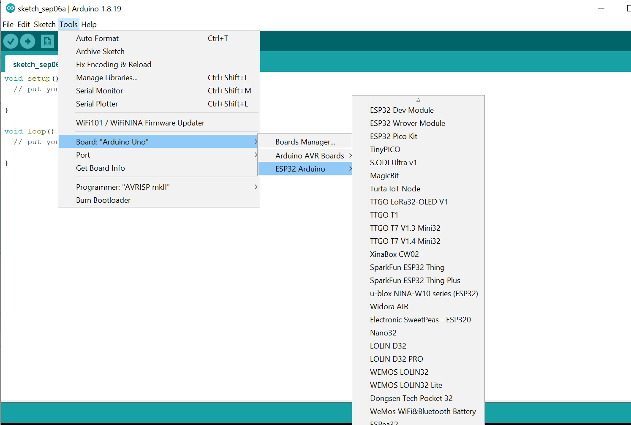
Task: Click the Upload arrow toolbar icon
Action: tap(27, 41)
